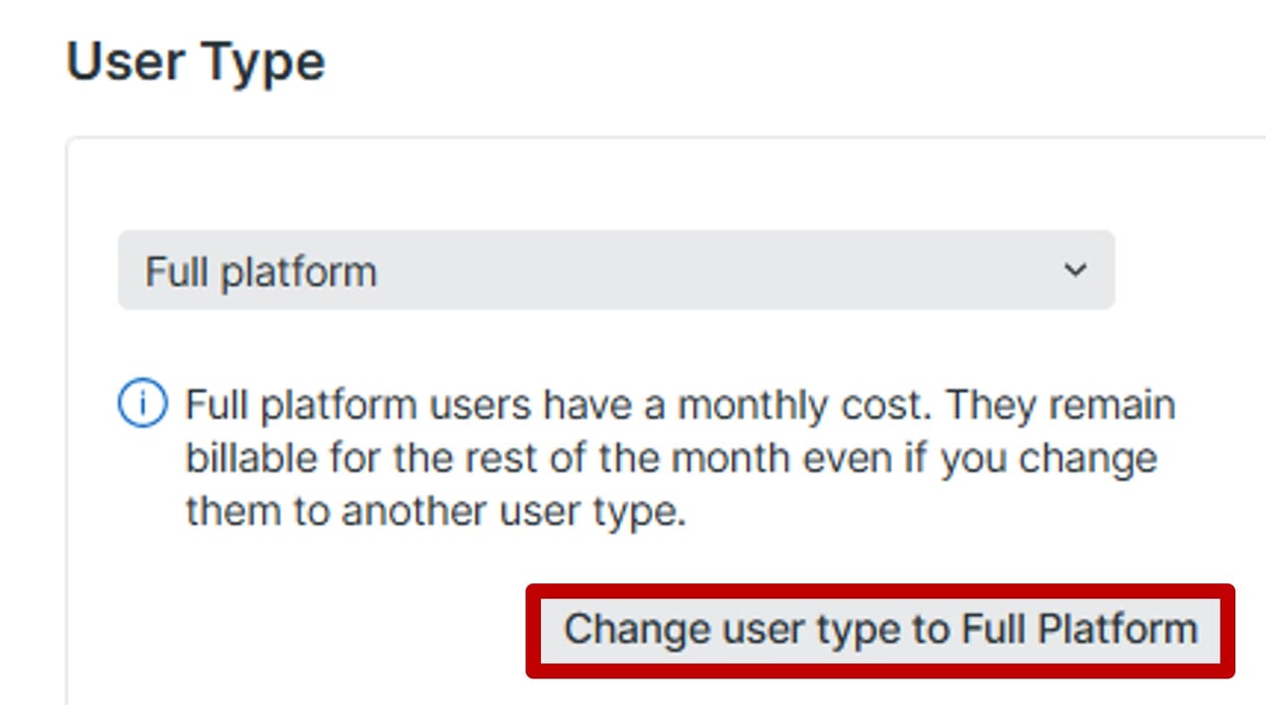Click the 'Full platform' selected value text
This screenshot has width=1266, height=705.
coord(261,272)
